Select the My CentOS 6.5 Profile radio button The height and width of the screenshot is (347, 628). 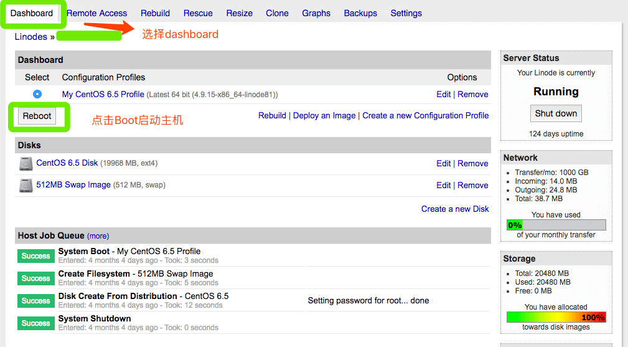point(37,94)
